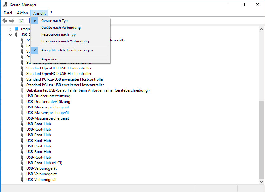Click the Forward arrow toolbar icon
This screenshot has height=192, width=265.
coord(12,21)
